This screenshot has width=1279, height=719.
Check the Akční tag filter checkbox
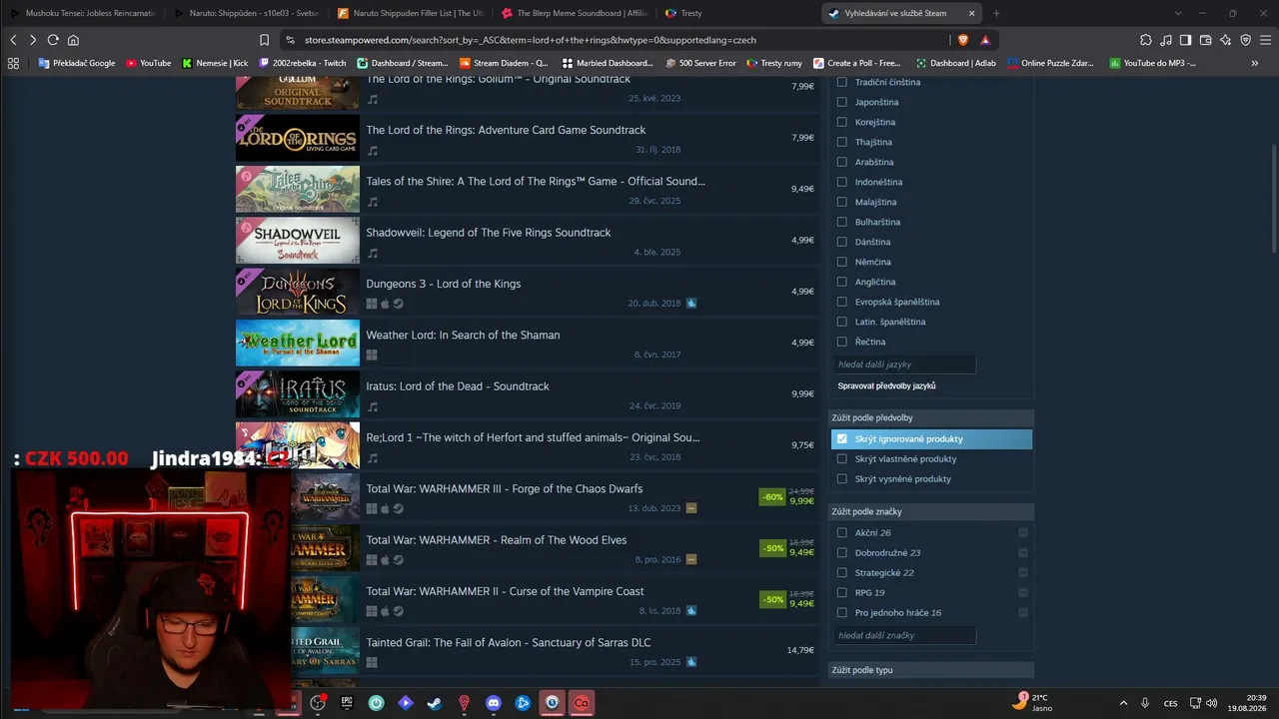click(841, 532)
